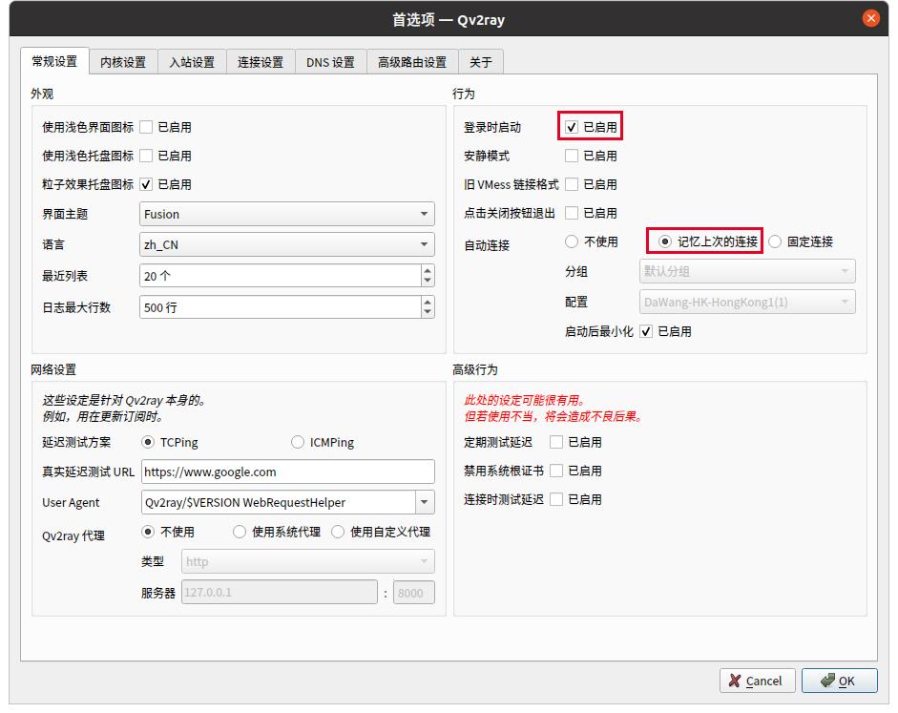Select the ICMPing delay test option
Viewport: 898px width, 713px height.
[297, 442]
